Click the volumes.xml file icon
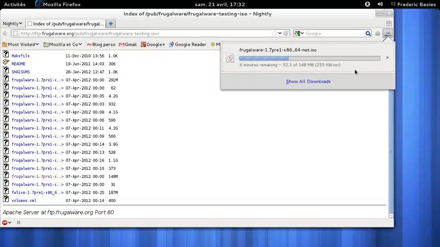Image resolution: width=440 pixels, height=247 pixels. point(6,199)
